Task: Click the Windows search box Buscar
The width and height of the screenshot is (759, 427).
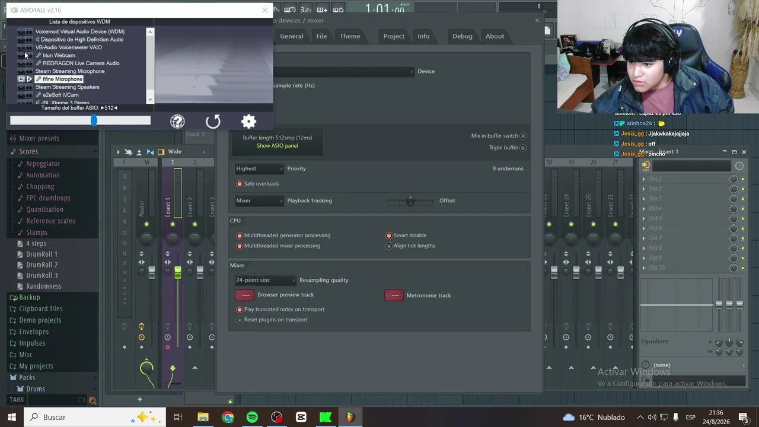Action: point(94,418)
